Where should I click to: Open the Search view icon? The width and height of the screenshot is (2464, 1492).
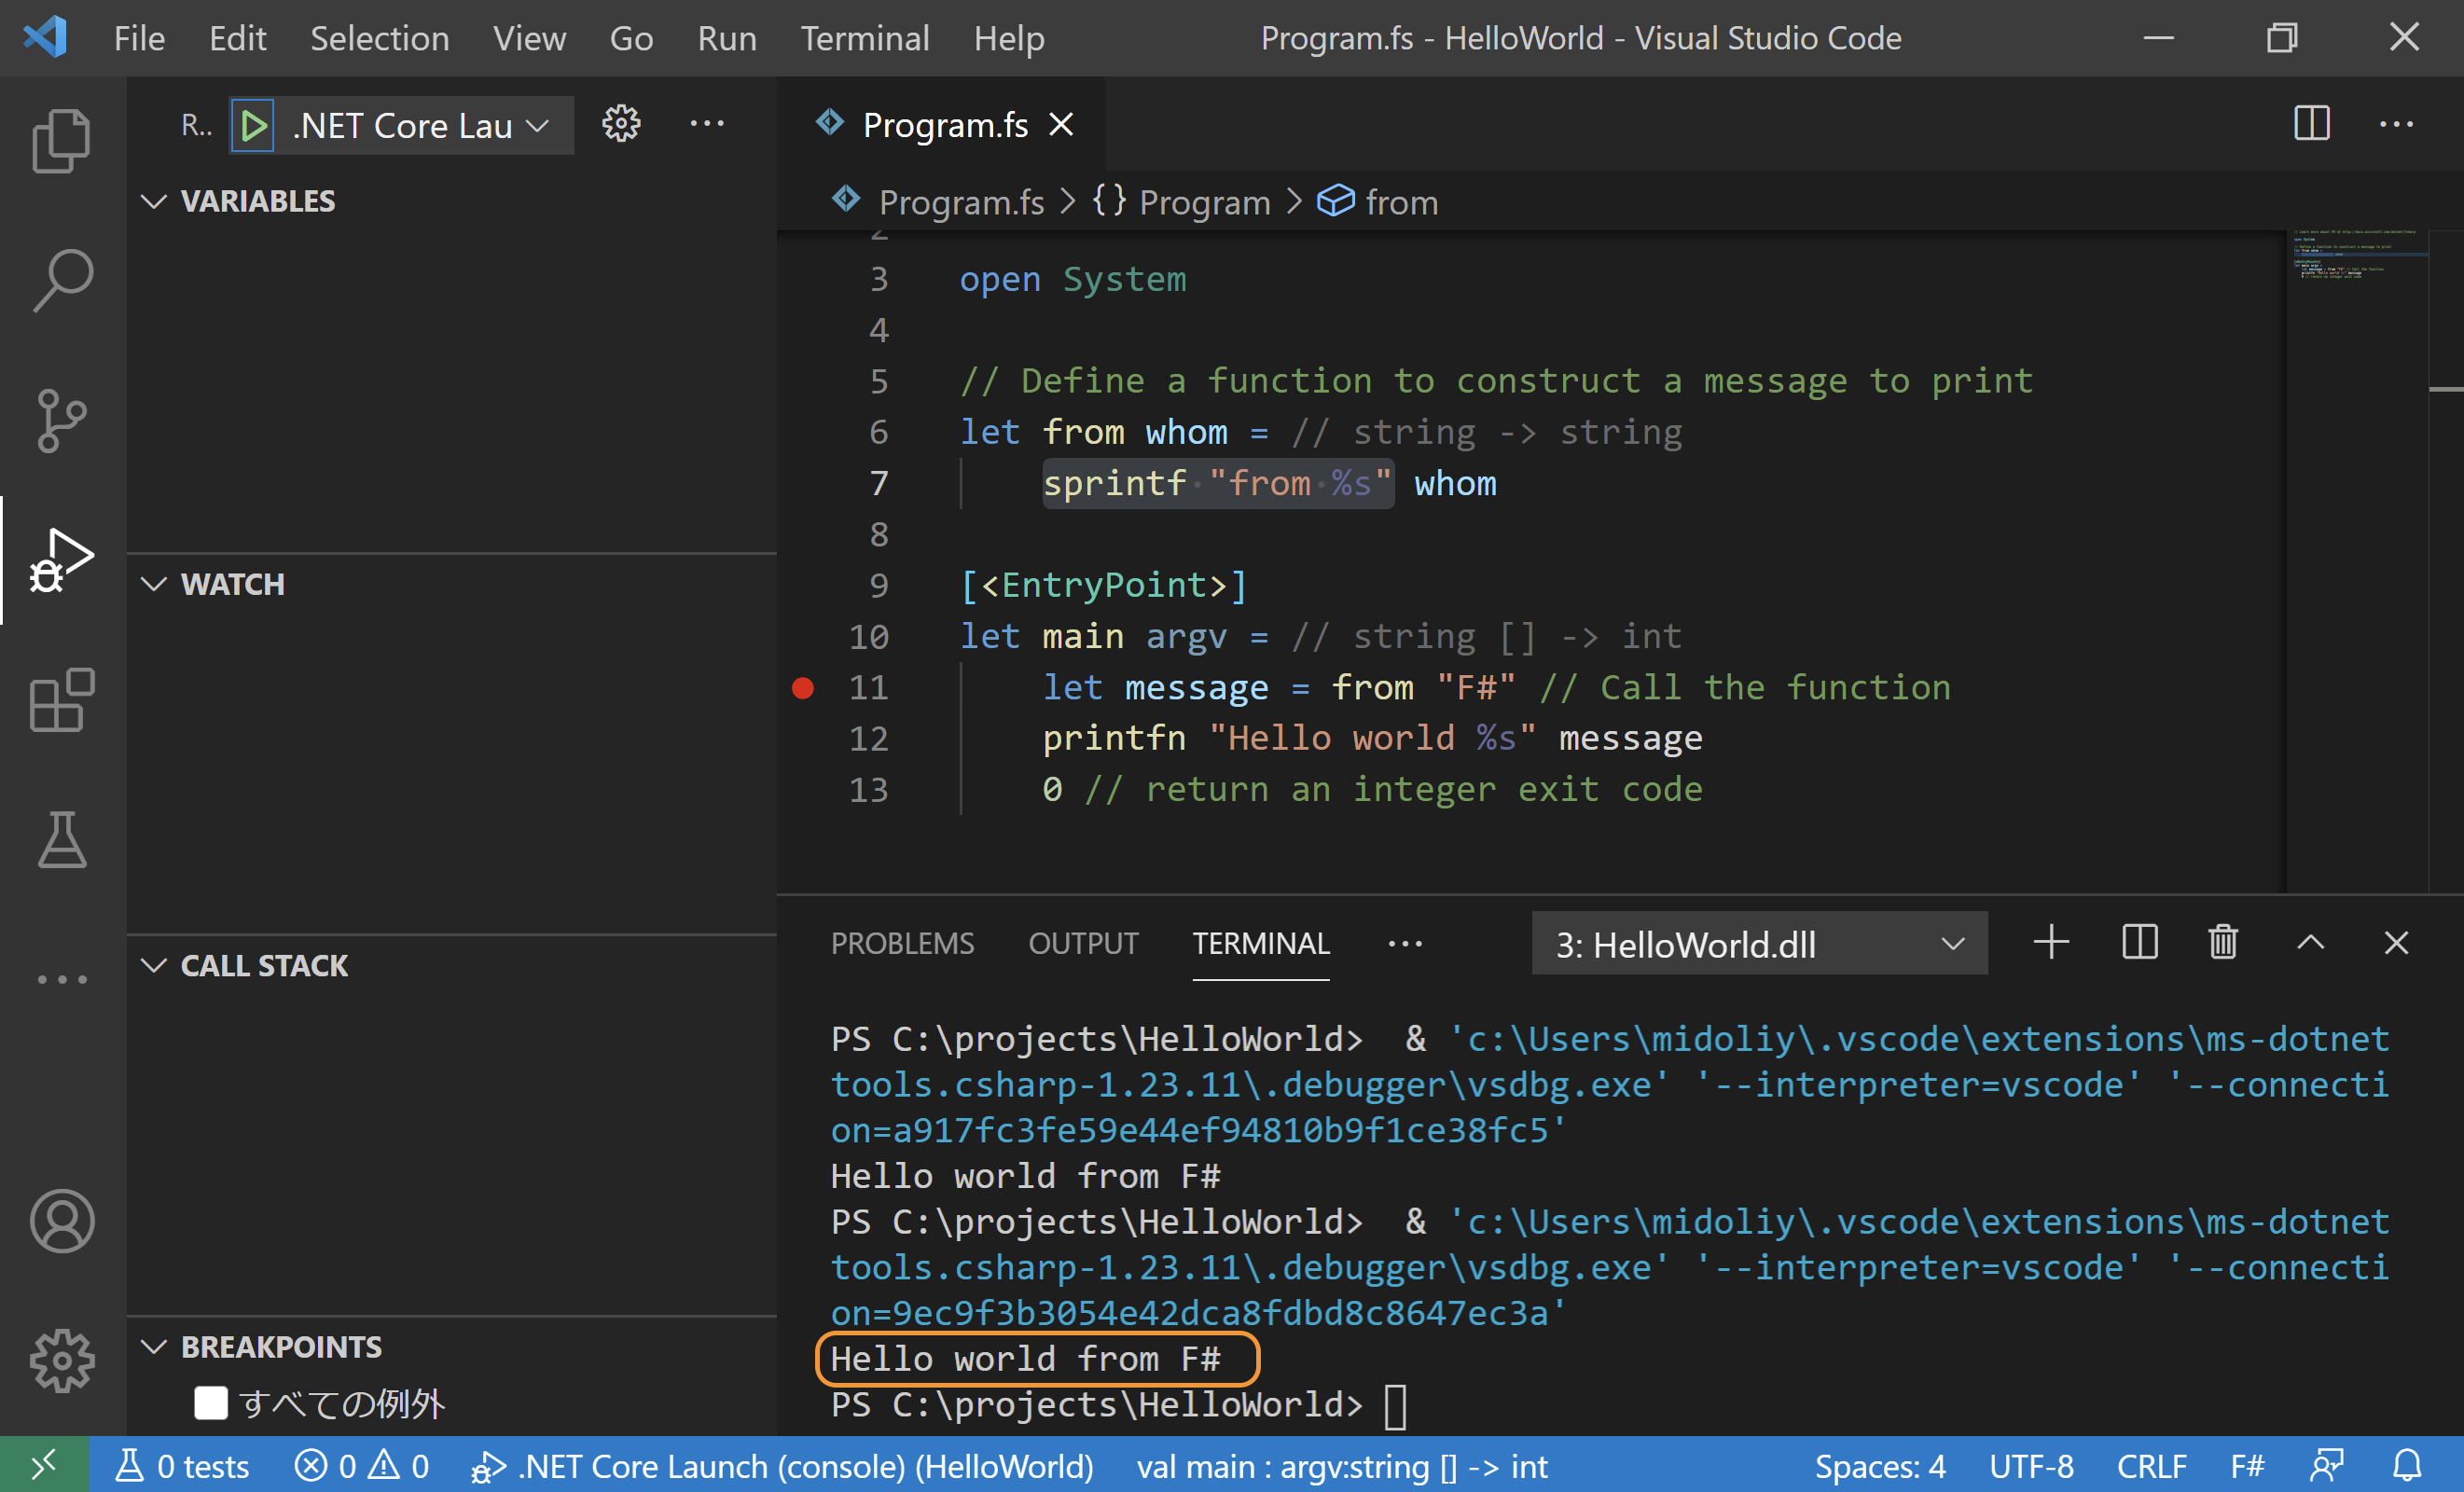click(62, 280)
